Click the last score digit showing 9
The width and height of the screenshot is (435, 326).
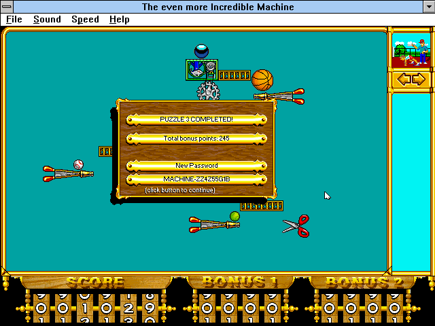pyautogui.click(x=150, y=308)
